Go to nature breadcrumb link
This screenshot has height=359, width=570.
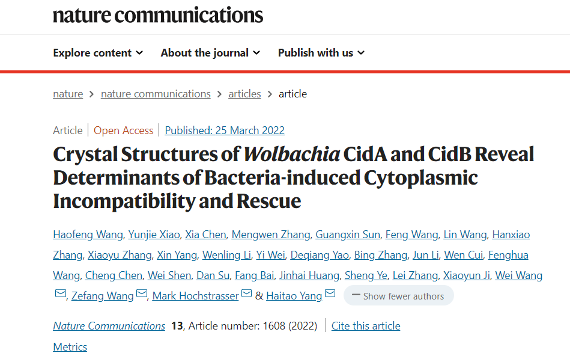[x=68, y=94]
